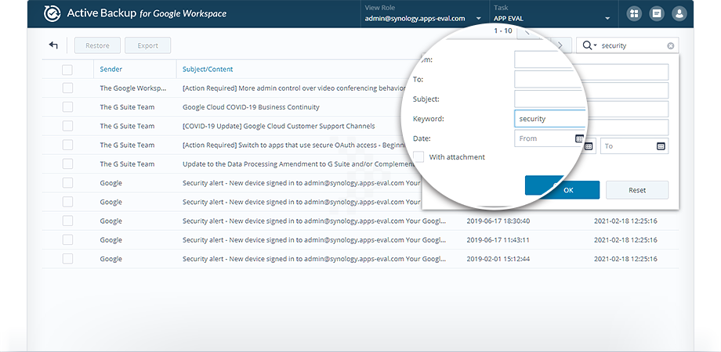Sort by the Sender column header
Image resolution: width=721 pixels, height=352 pixels.
click(x=111, y=70)
